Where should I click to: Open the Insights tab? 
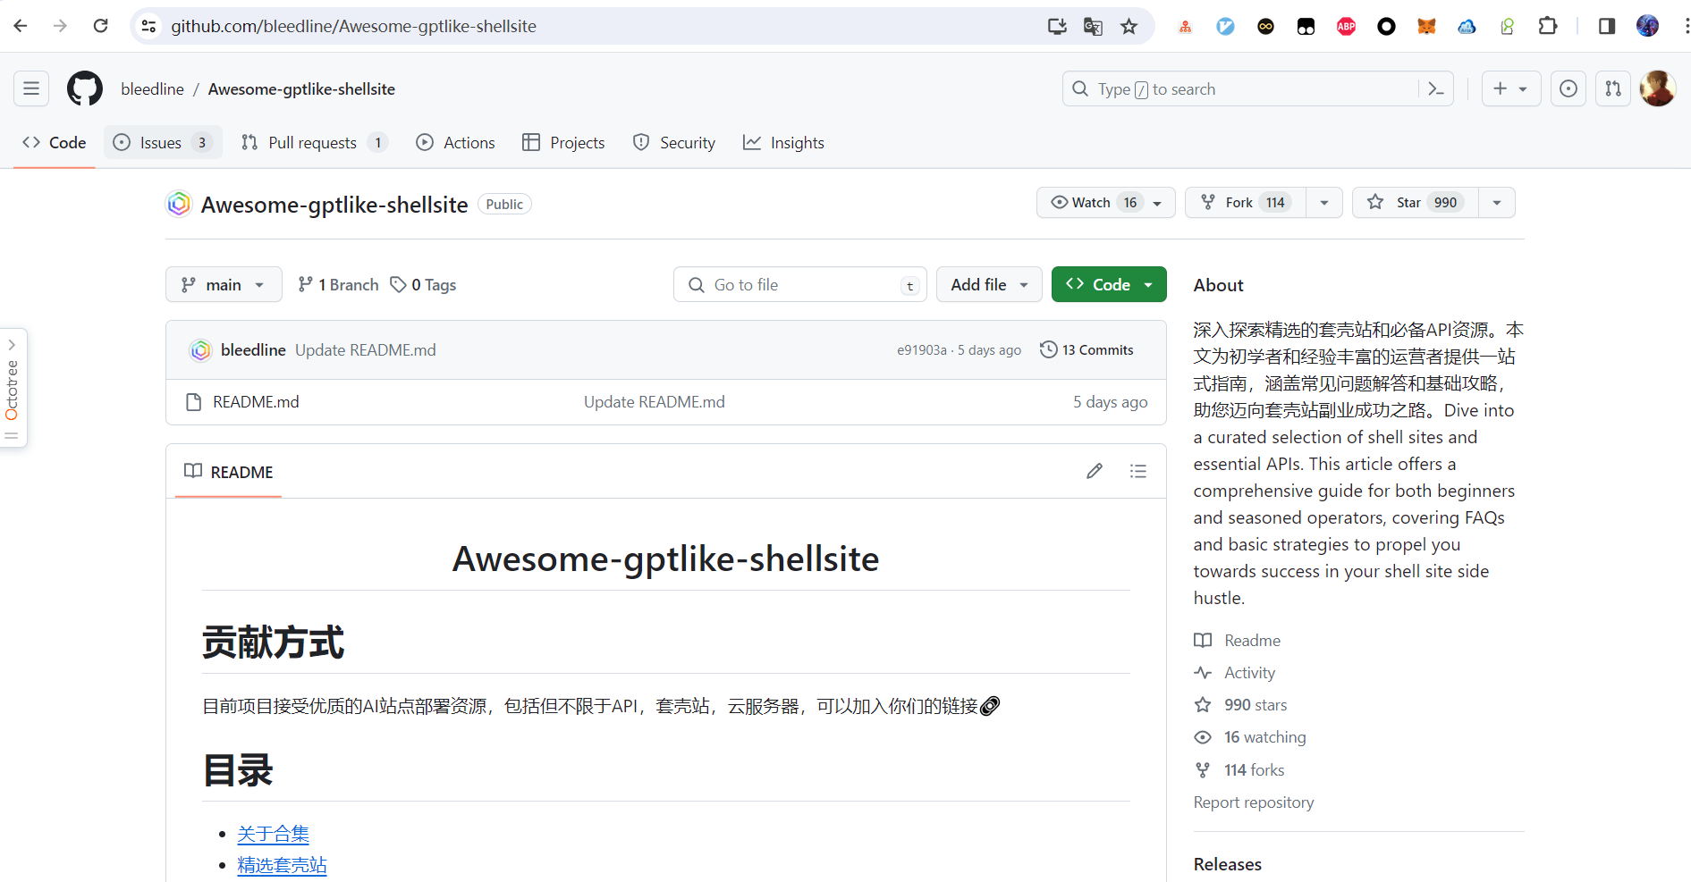point(783,142)
